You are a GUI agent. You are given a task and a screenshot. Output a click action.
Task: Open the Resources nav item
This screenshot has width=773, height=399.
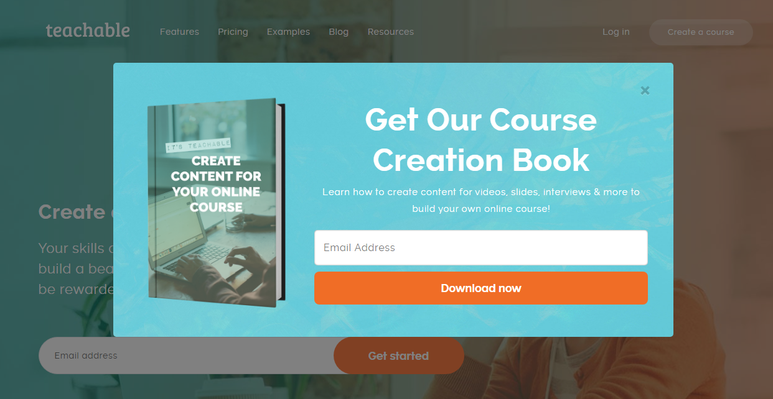tap(390, 32)
